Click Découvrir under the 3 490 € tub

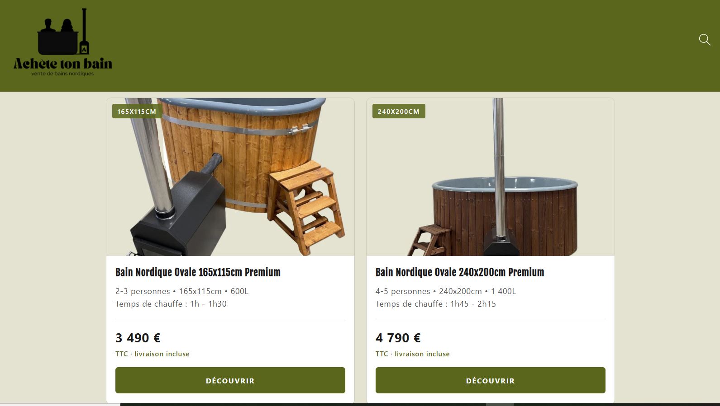pyautogui.click(x=230, y=380)
